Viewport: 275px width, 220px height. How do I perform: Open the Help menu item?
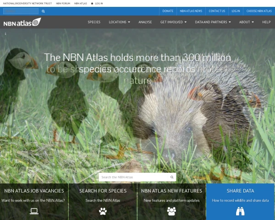tap(266, 22)
